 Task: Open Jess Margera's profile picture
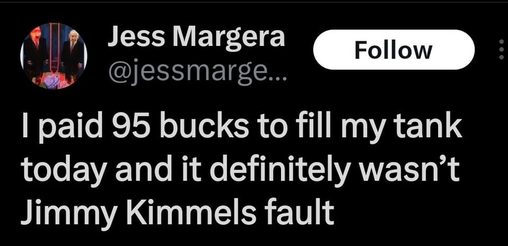click(53, 55)
